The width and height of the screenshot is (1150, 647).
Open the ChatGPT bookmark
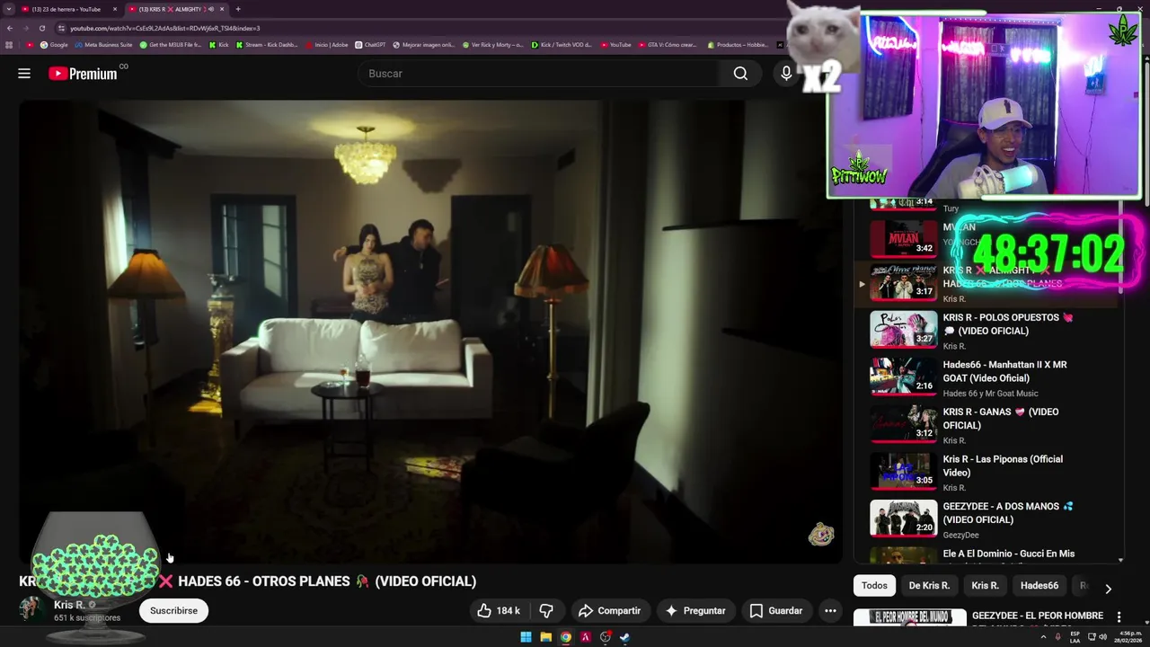point(370,45)
